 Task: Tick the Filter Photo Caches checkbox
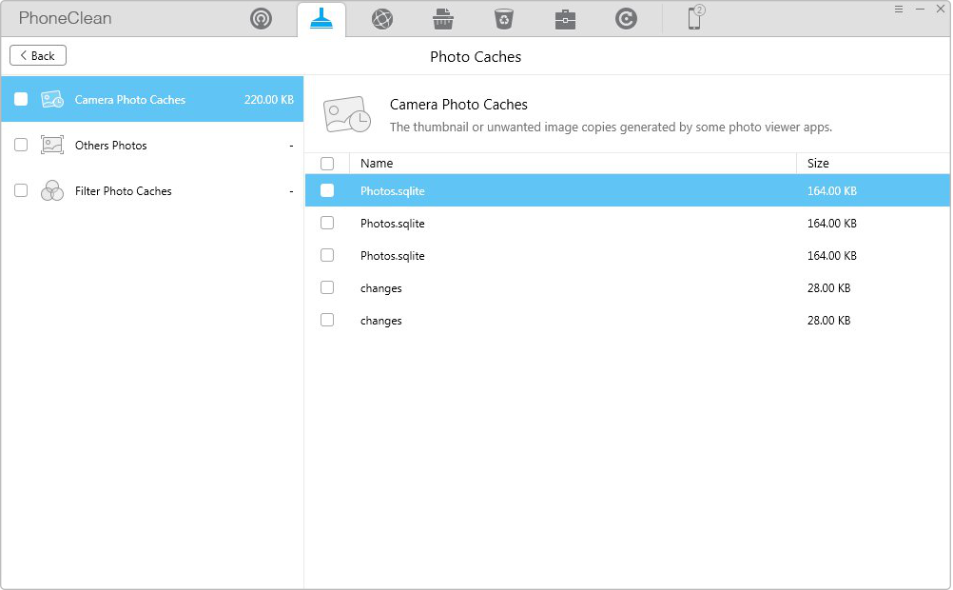pos(21,190)
